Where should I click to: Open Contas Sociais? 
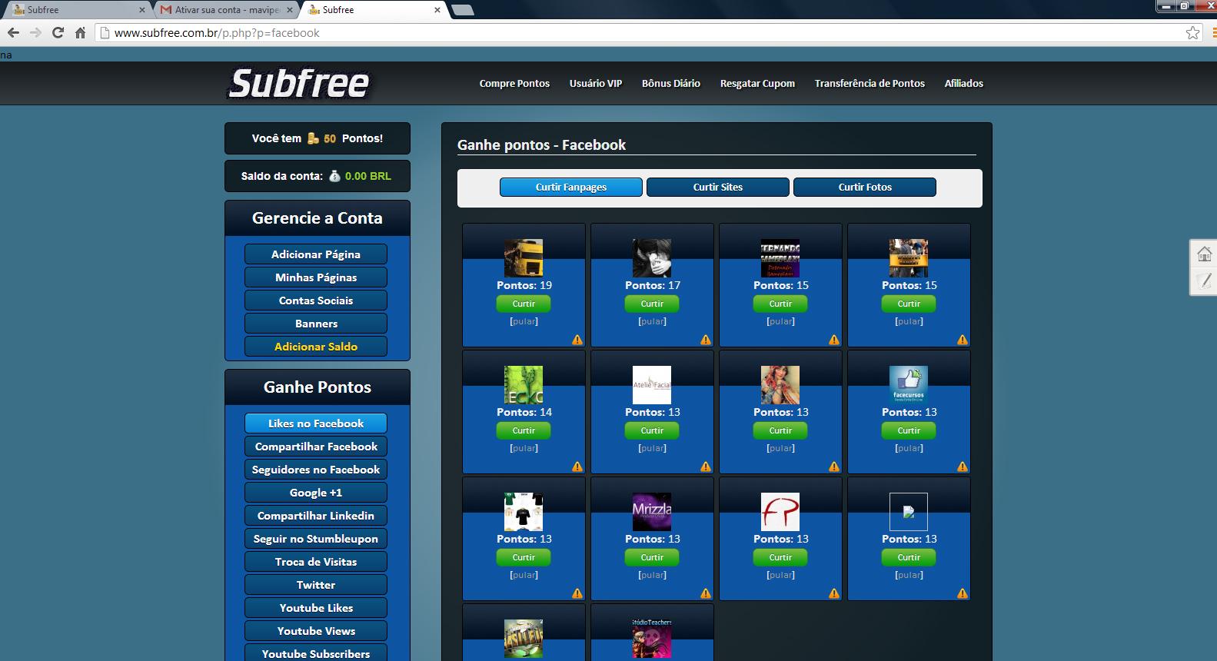(316, 301)
